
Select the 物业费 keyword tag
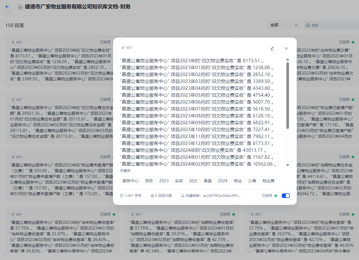[269, 181]
